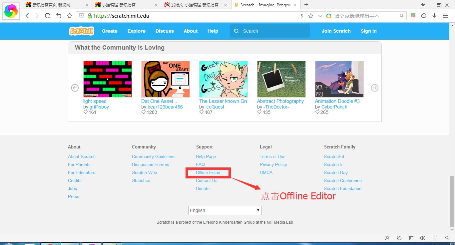Image resolution: width=455 pixels, height=245 pixels.
Task: Click the pin icon in the status bar
Action: [387, 238]
